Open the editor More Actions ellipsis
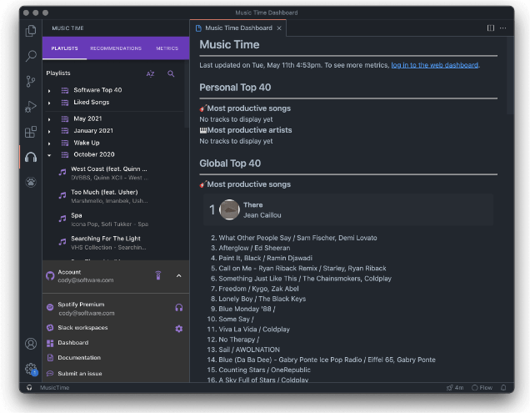 pos(503,28)
